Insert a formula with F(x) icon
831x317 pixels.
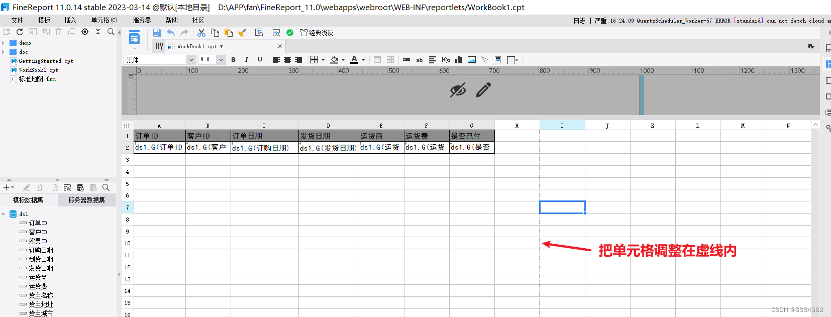[446, 60]
